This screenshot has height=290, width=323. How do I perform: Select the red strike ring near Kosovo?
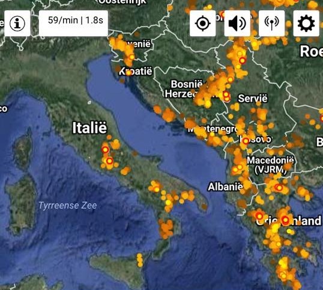pyautogui.click(x=246, y=141)
